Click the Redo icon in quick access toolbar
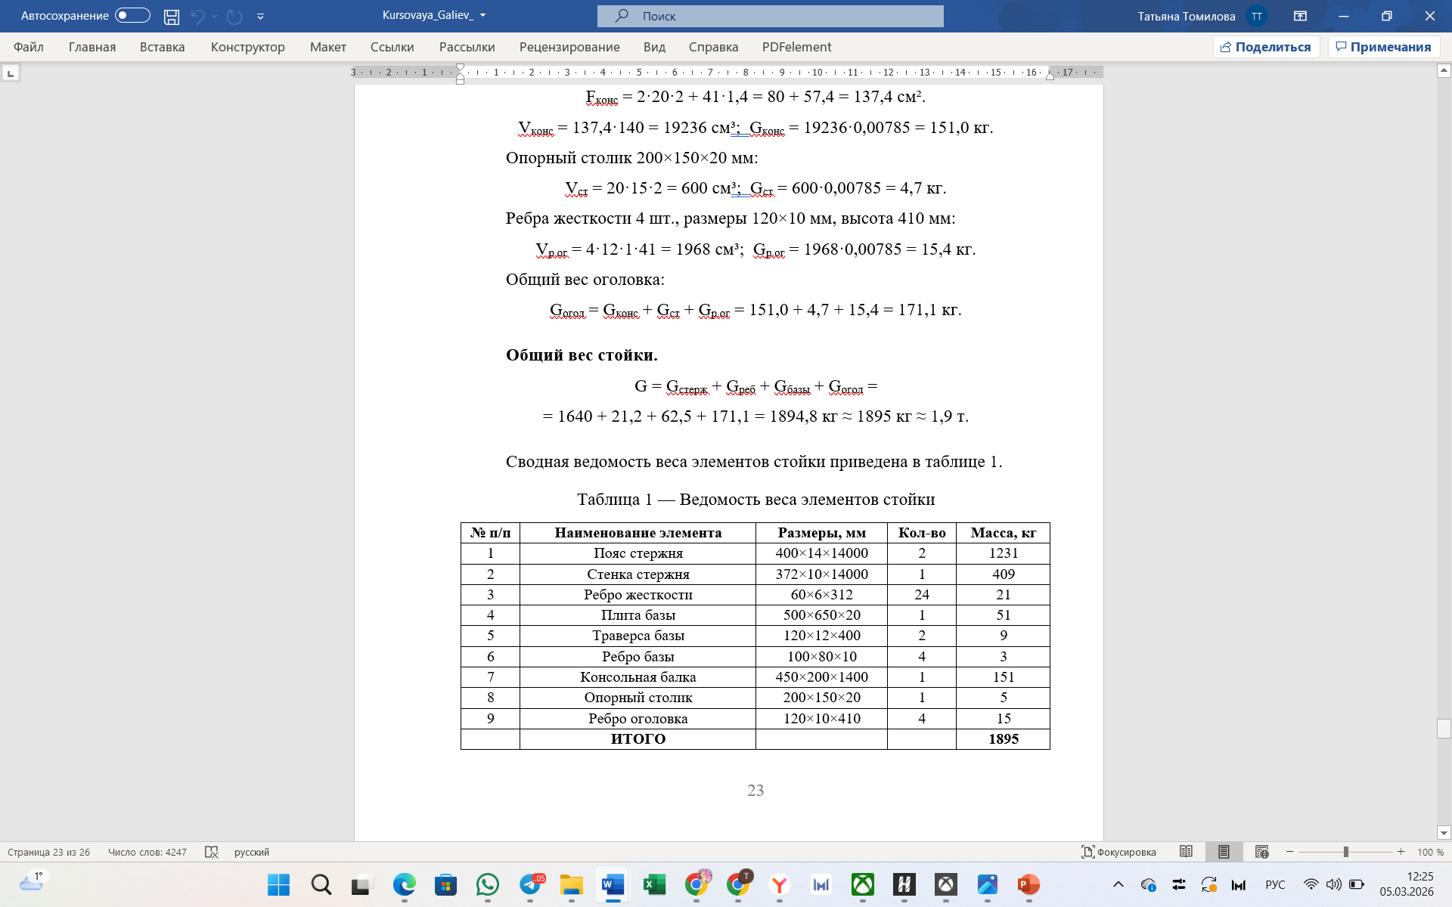Image resolution: width=1452 pixels, height=907 pixels. coord(234,16)
